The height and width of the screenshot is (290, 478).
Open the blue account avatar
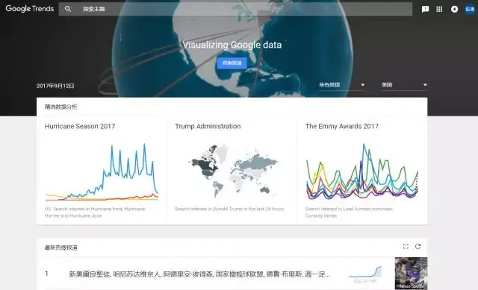(x=470, y=9)
